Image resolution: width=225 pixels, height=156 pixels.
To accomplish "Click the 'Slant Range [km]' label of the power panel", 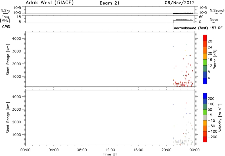I will pyautogui.click(x=8, y=59).
